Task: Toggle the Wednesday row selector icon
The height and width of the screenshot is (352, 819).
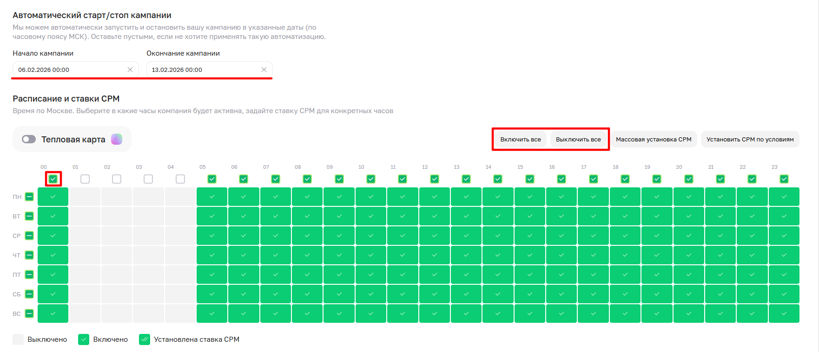Action: click(29, 236)
